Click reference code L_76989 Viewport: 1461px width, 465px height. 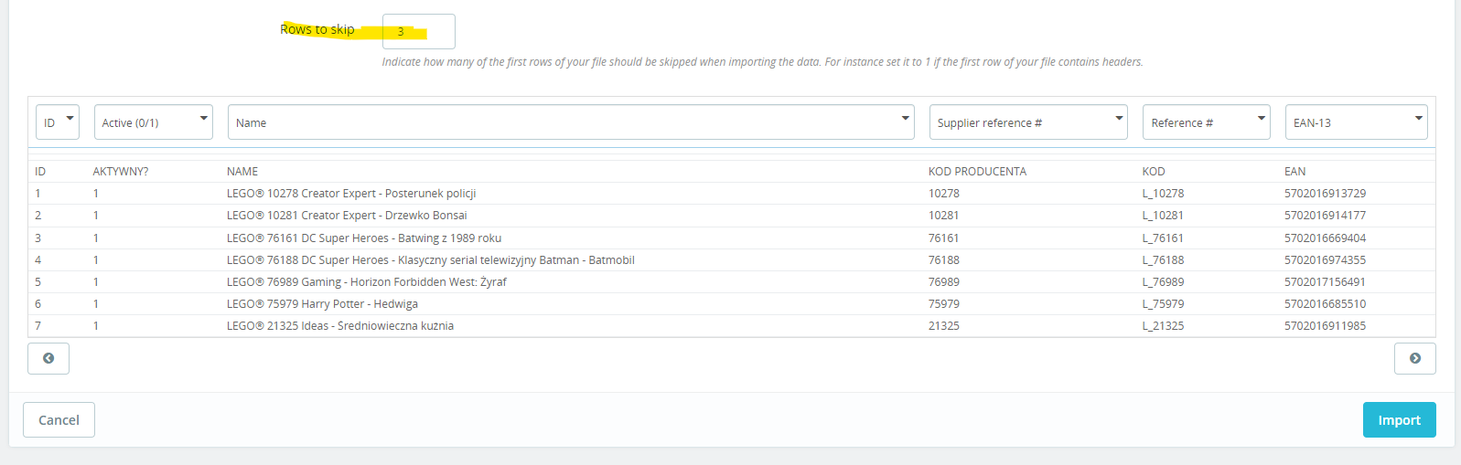point(1163,282)
